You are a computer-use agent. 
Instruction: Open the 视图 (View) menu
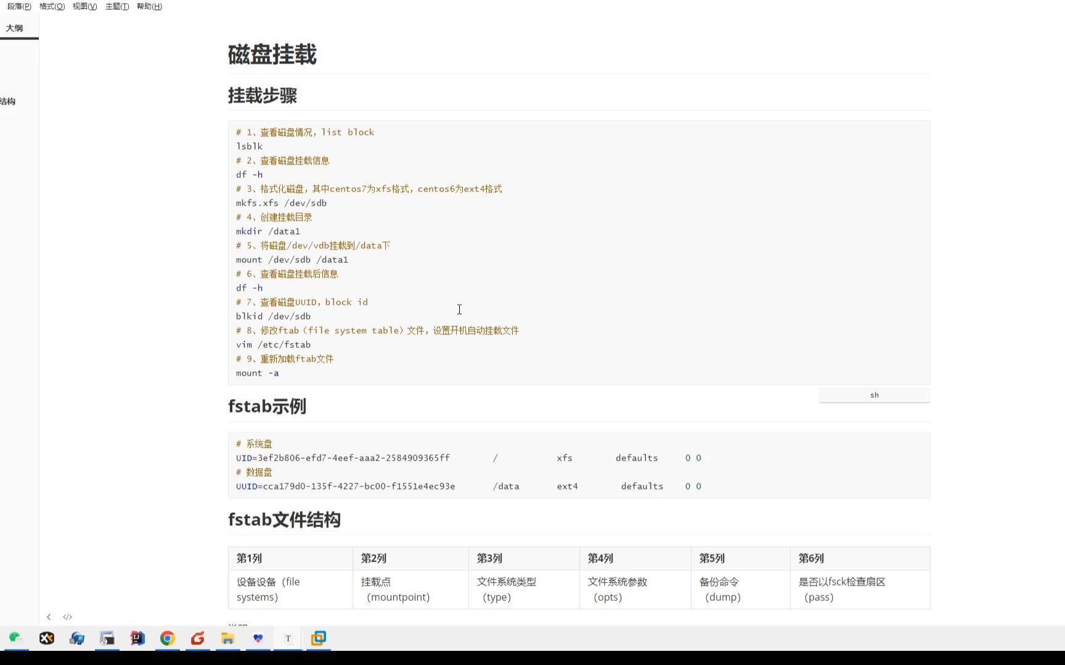coord(84,6)
